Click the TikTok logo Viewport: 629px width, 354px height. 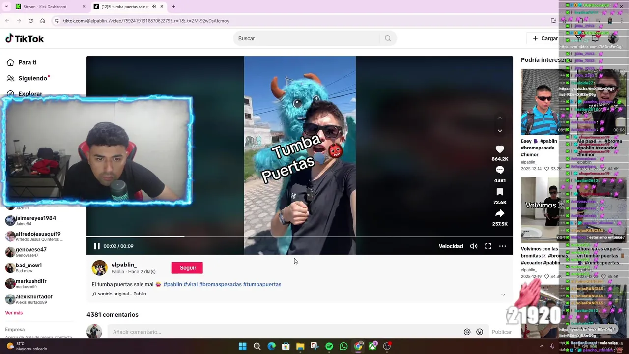pyautogui.click(x=25, y=38)
